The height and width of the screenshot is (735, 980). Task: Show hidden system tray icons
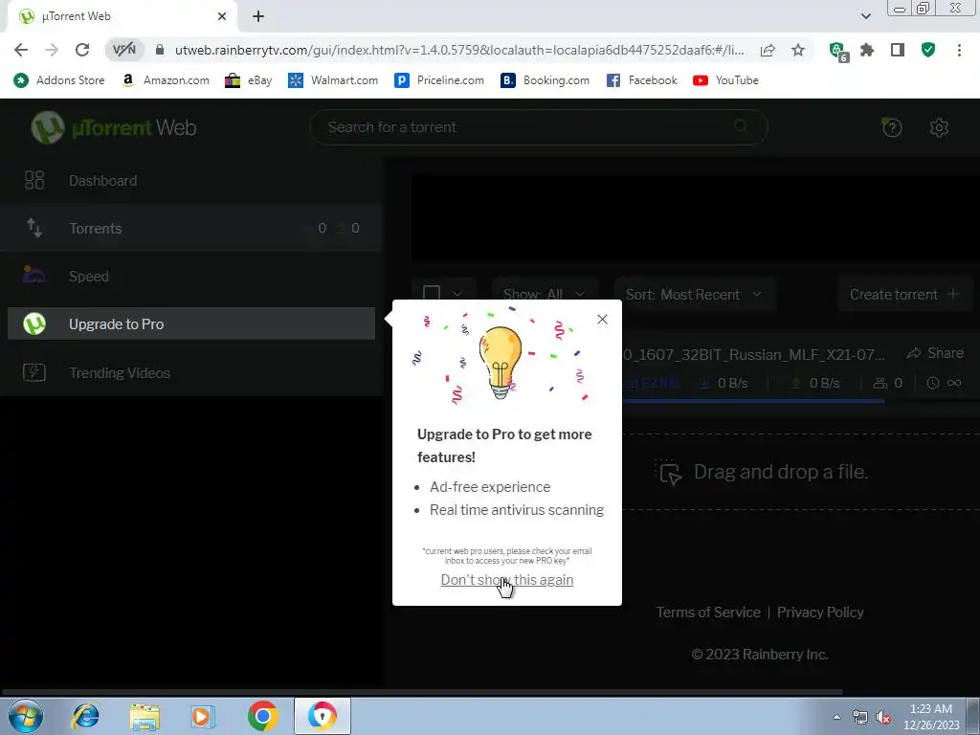click(836, 717)
